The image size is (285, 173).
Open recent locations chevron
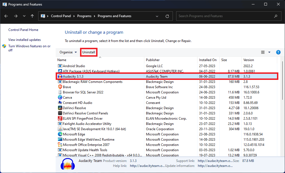click(x=24, y=16)
